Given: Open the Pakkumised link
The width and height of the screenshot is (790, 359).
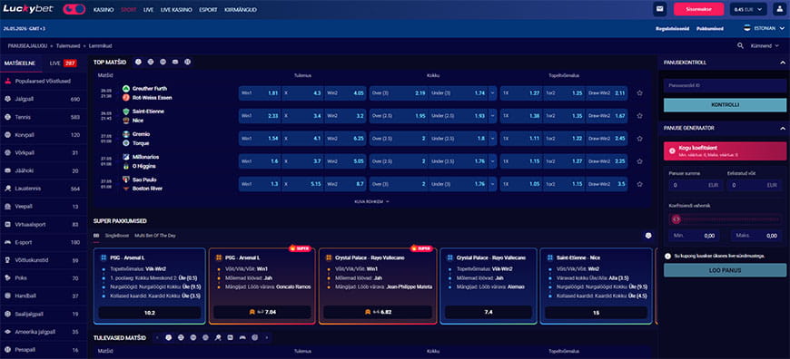Looking at the screenshot, I should tap(710, 29).
